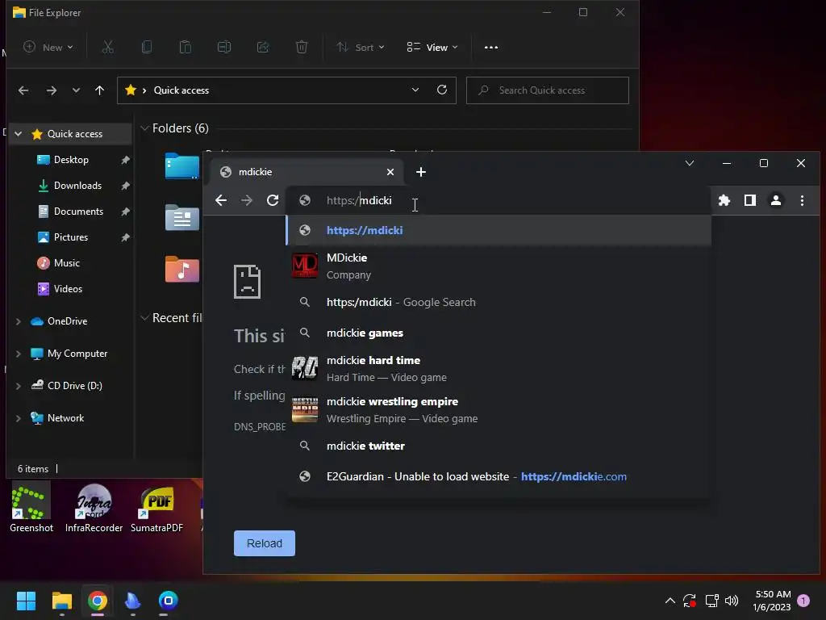Open the Chrome profile avatar icon
Viewport: 826px width, 620px height.
point(776,200)
